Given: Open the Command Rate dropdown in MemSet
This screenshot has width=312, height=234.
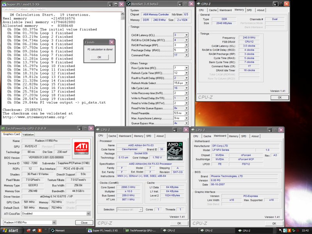Looking at the screenshot, I should click(186, 55).
